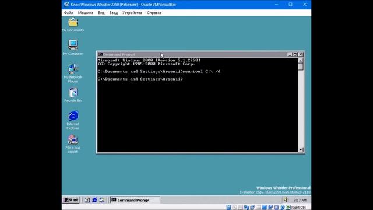Close the Command Prompt window

[301, 54]
